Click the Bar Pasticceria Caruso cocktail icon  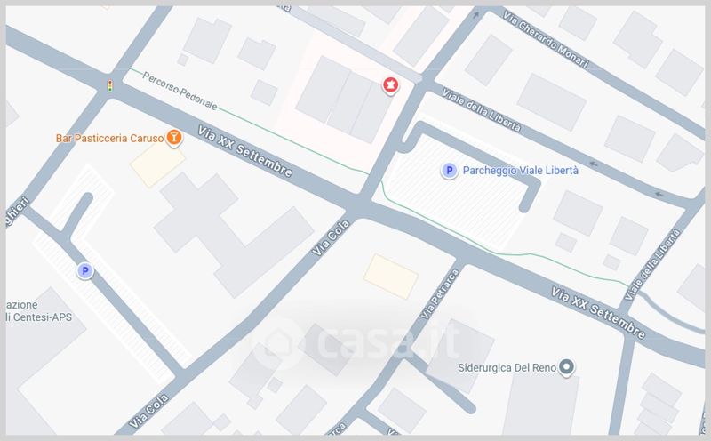click(x=173, y=137)
